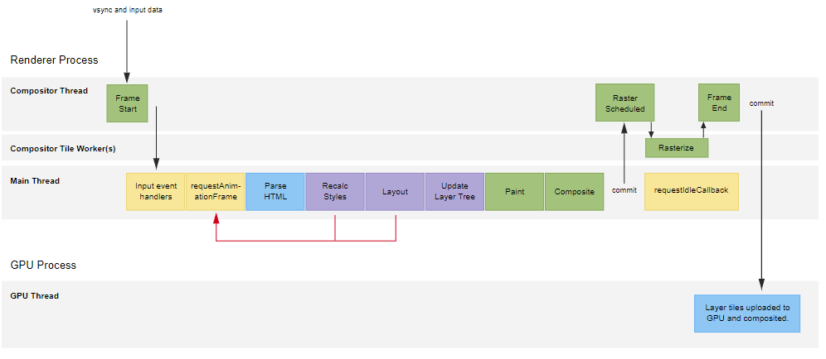Viewport: 826px width, 359px height.
Task: Click the green Paint box
Action: 514,192
